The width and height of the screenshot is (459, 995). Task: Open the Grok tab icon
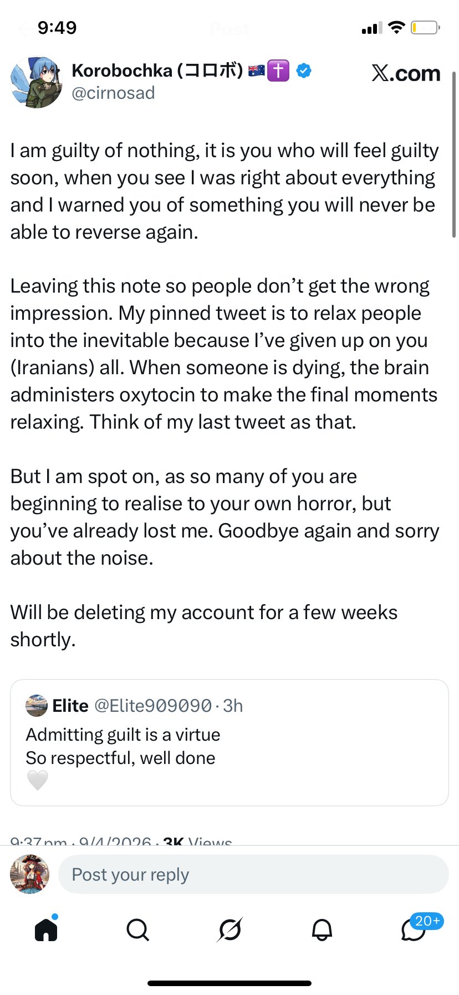229,929
